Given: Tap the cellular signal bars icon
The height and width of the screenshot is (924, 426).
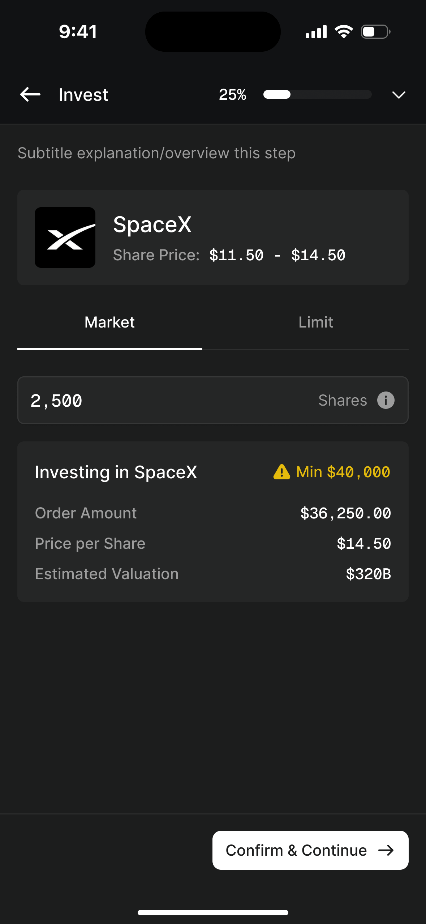Looking at the screenshot, I should point(316,32).
